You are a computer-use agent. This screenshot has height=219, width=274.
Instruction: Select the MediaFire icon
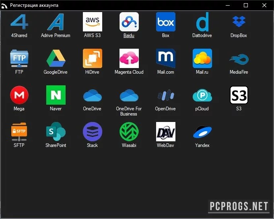[x=239, y=60]
